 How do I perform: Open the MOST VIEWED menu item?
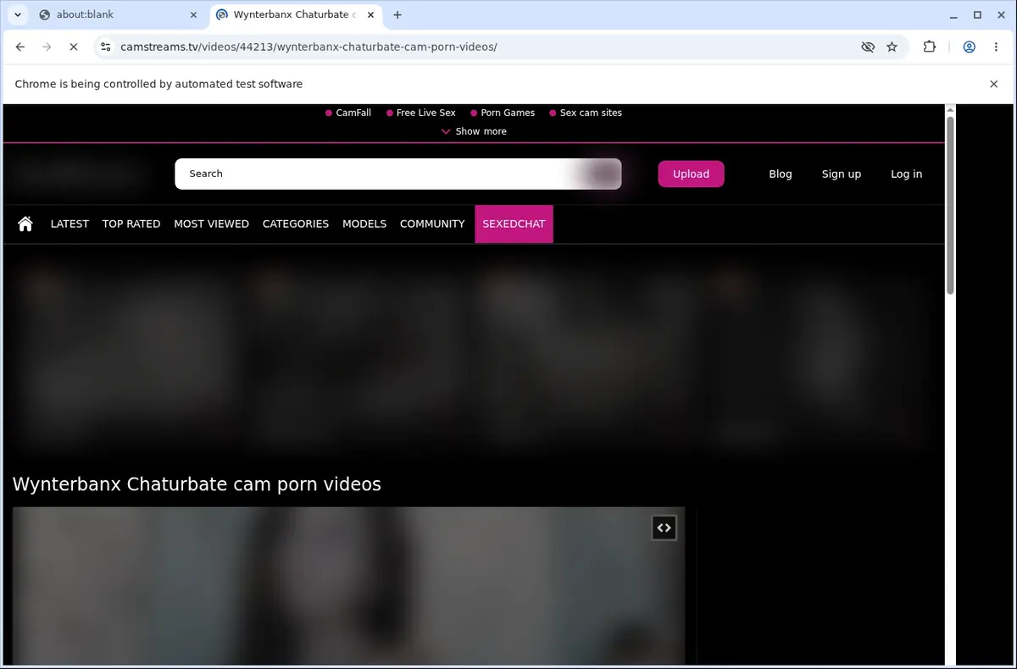tap(211, 224)
